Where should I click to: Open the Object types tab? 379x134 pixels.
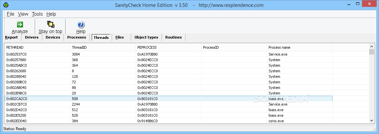(x=146, y=37)
